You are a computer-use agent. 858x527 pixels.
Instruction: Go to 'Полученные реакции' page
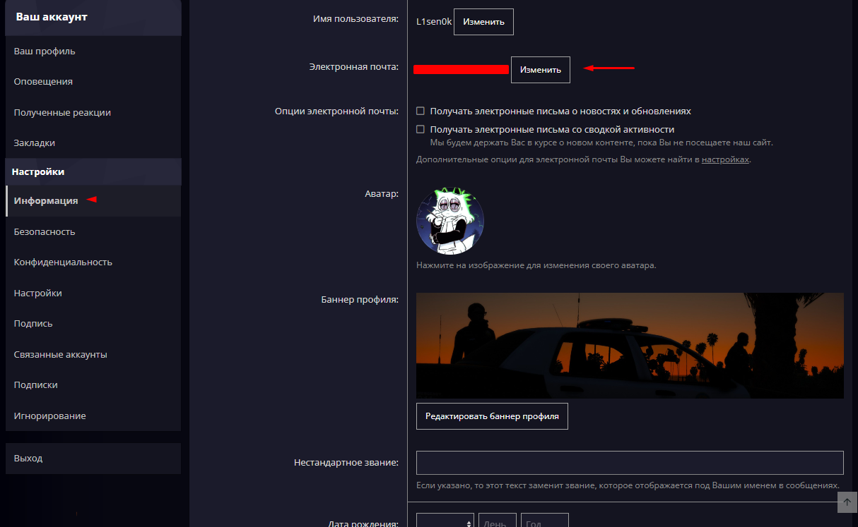pyautogui.click(x=62, y=112)
